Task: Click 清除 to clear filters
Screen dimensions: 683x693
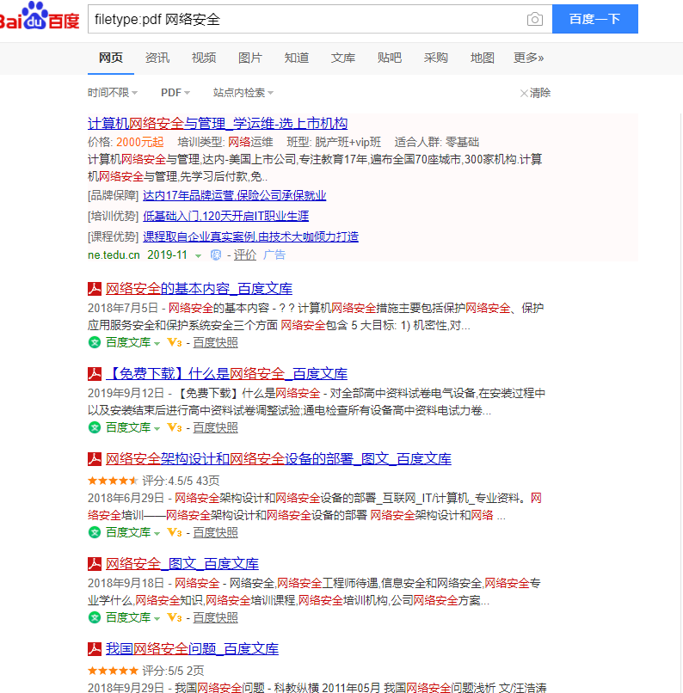Action: (540, 93)
